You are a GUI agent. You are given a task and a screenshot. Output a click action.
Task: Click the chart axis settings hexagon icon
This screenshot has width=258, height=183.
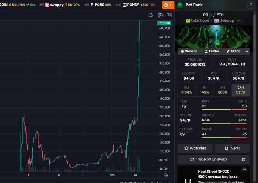point(166,175)
